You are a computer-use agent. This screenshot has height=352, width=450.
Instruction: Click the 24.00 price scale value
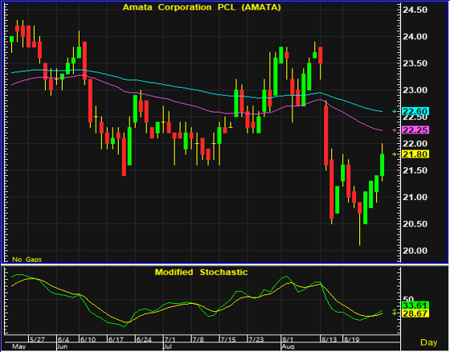(x=415, y=36)
